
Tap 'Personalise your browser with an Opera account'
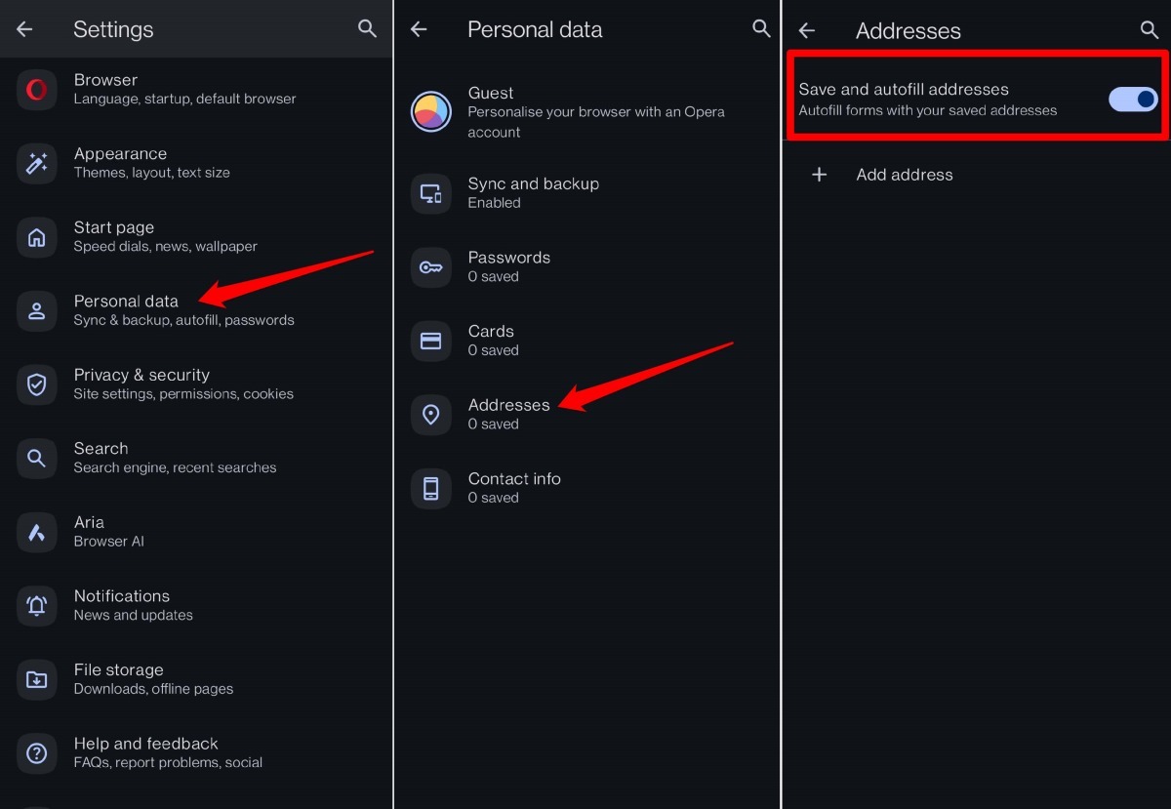596,122
